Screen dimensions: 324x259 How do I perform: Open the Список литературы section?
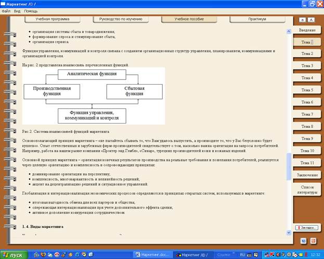(307, 190)
